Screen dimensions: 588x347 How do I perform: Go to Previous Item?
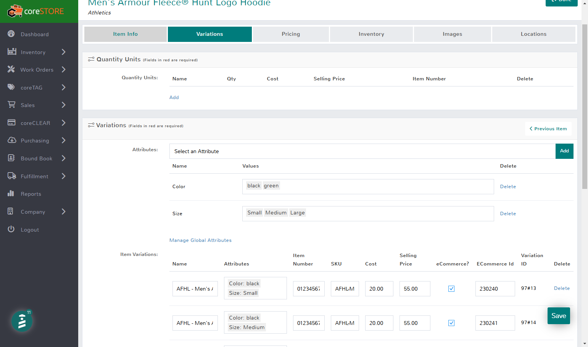548,129
